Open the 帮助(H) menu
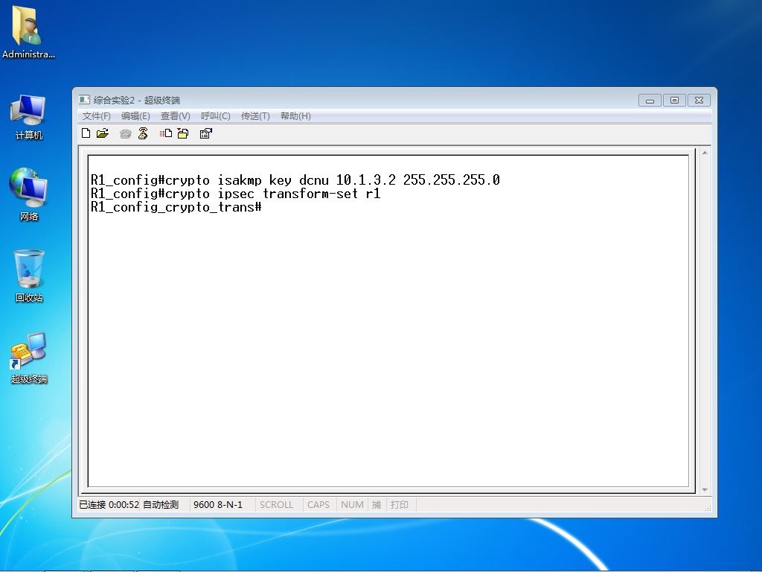Screen dimensions: 762x572 [x=295, y=115]
